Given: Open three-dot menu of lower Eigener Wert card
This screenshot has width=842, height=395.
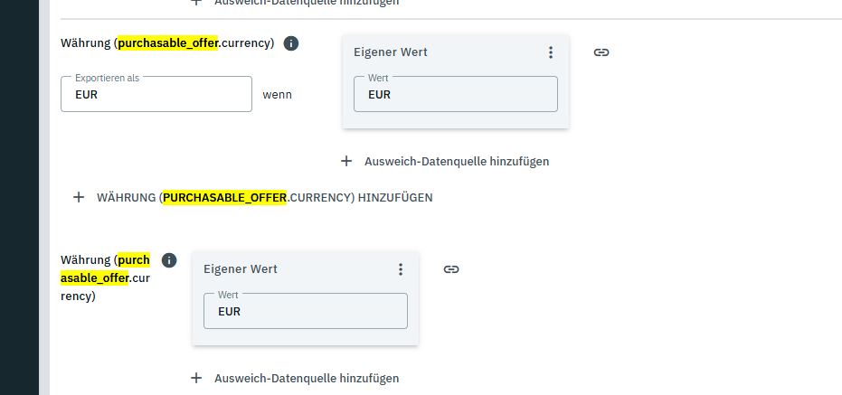Looking at the screenshot, I should coord(401,269).
